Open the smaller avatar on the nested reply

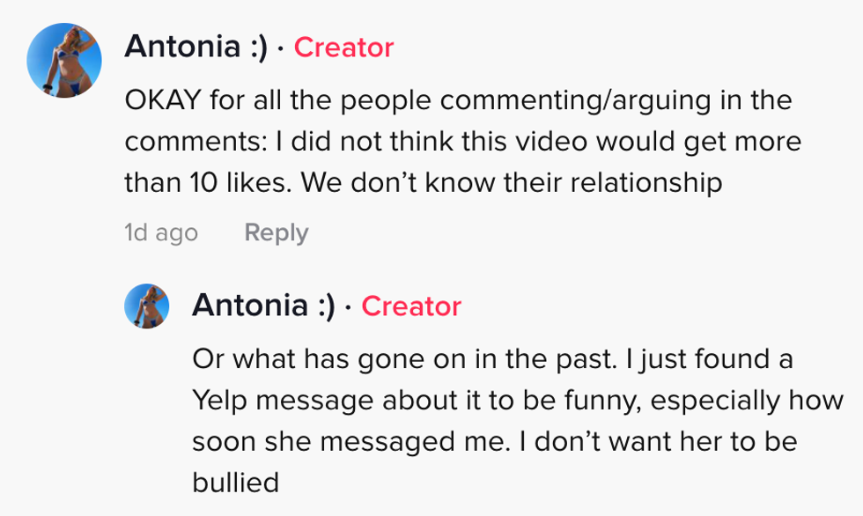(x=146, y=306)
